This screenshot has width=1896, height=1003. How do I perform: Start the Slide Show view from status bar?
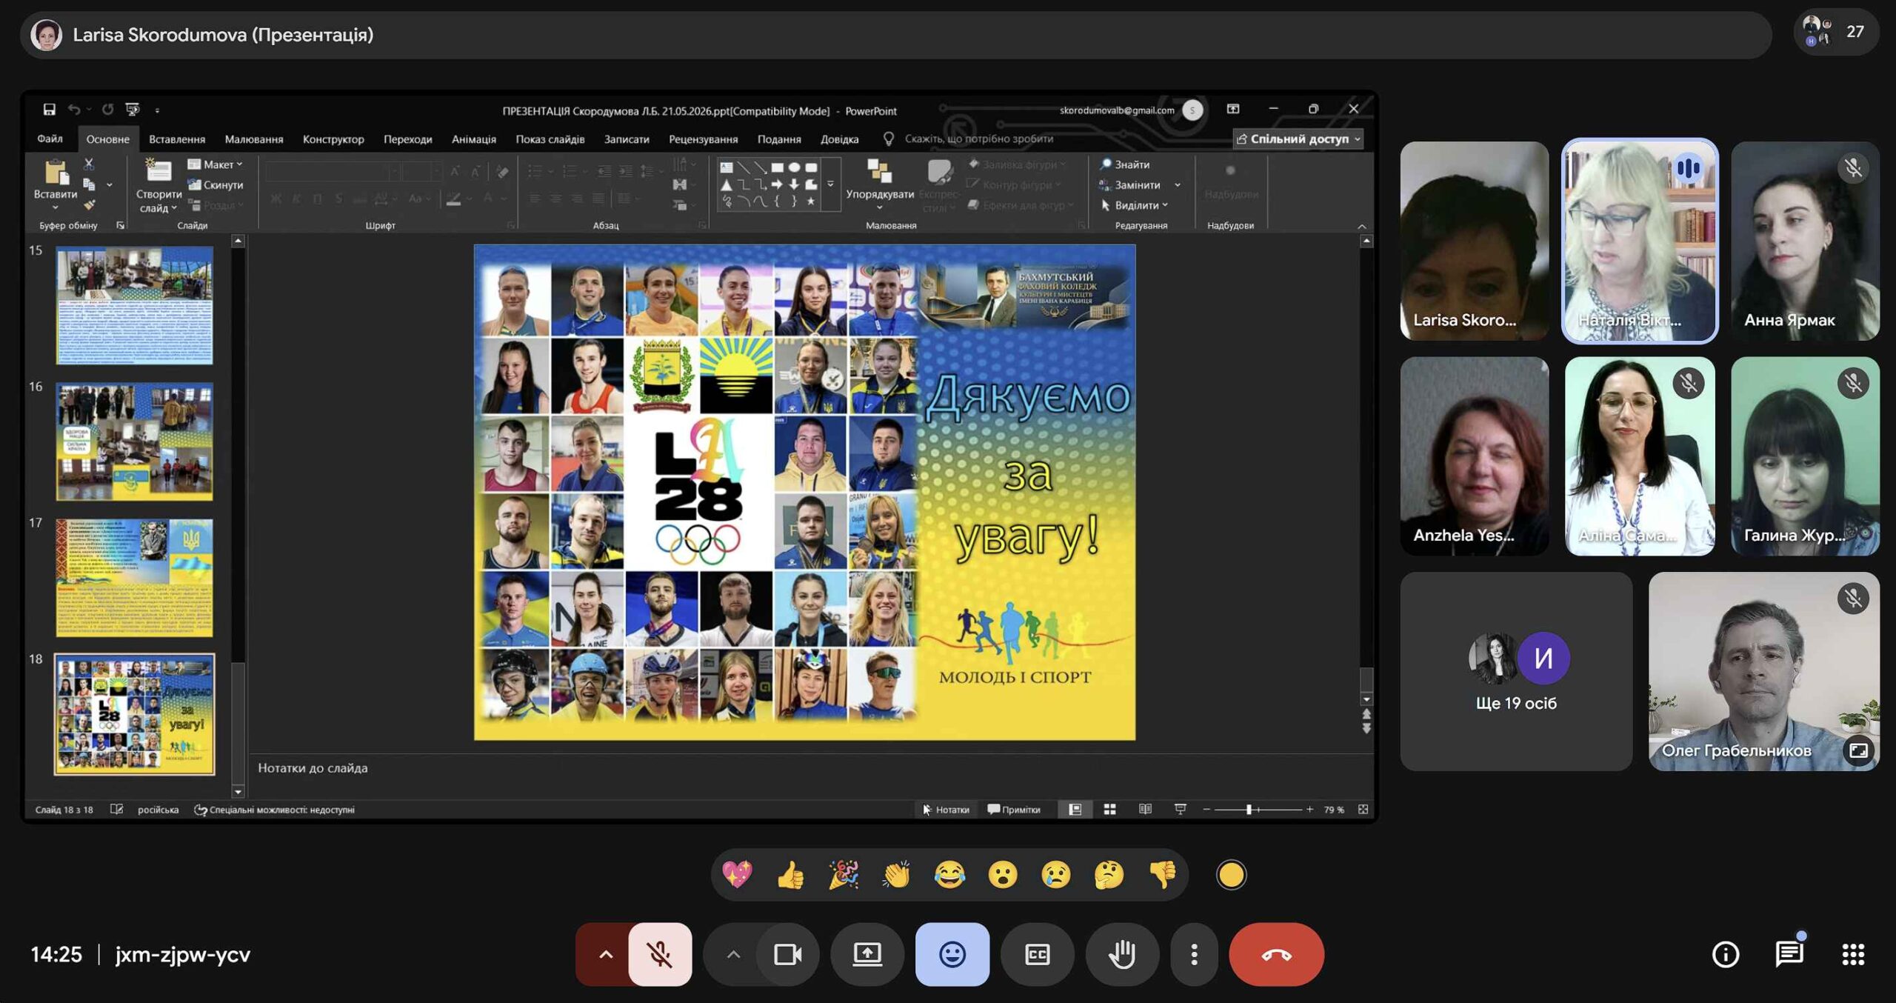click(x=1181, y=809)
